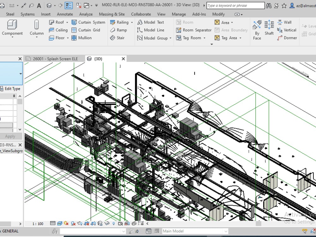This screenshot has height=237, width=316.
Task: Toggle Reveal Hidden Elements lightbulb
Action: [x=113, y=223]
